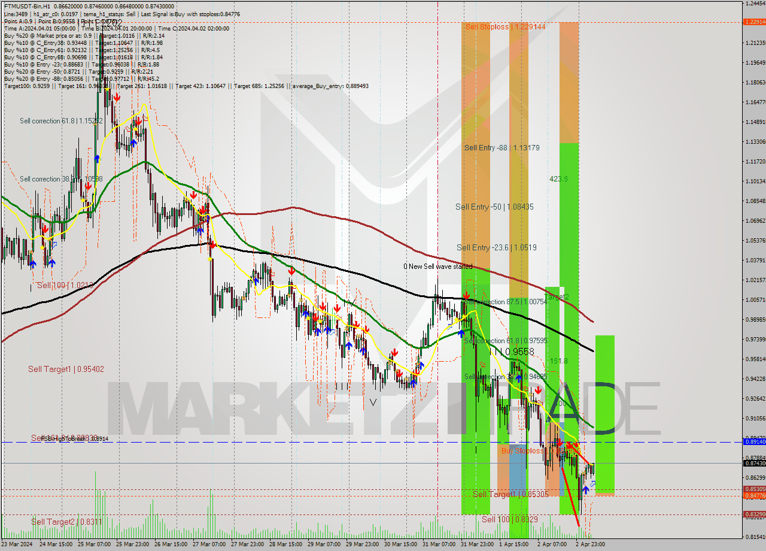
Task: Click the red 0.83290 price tag
Action: 754,514
